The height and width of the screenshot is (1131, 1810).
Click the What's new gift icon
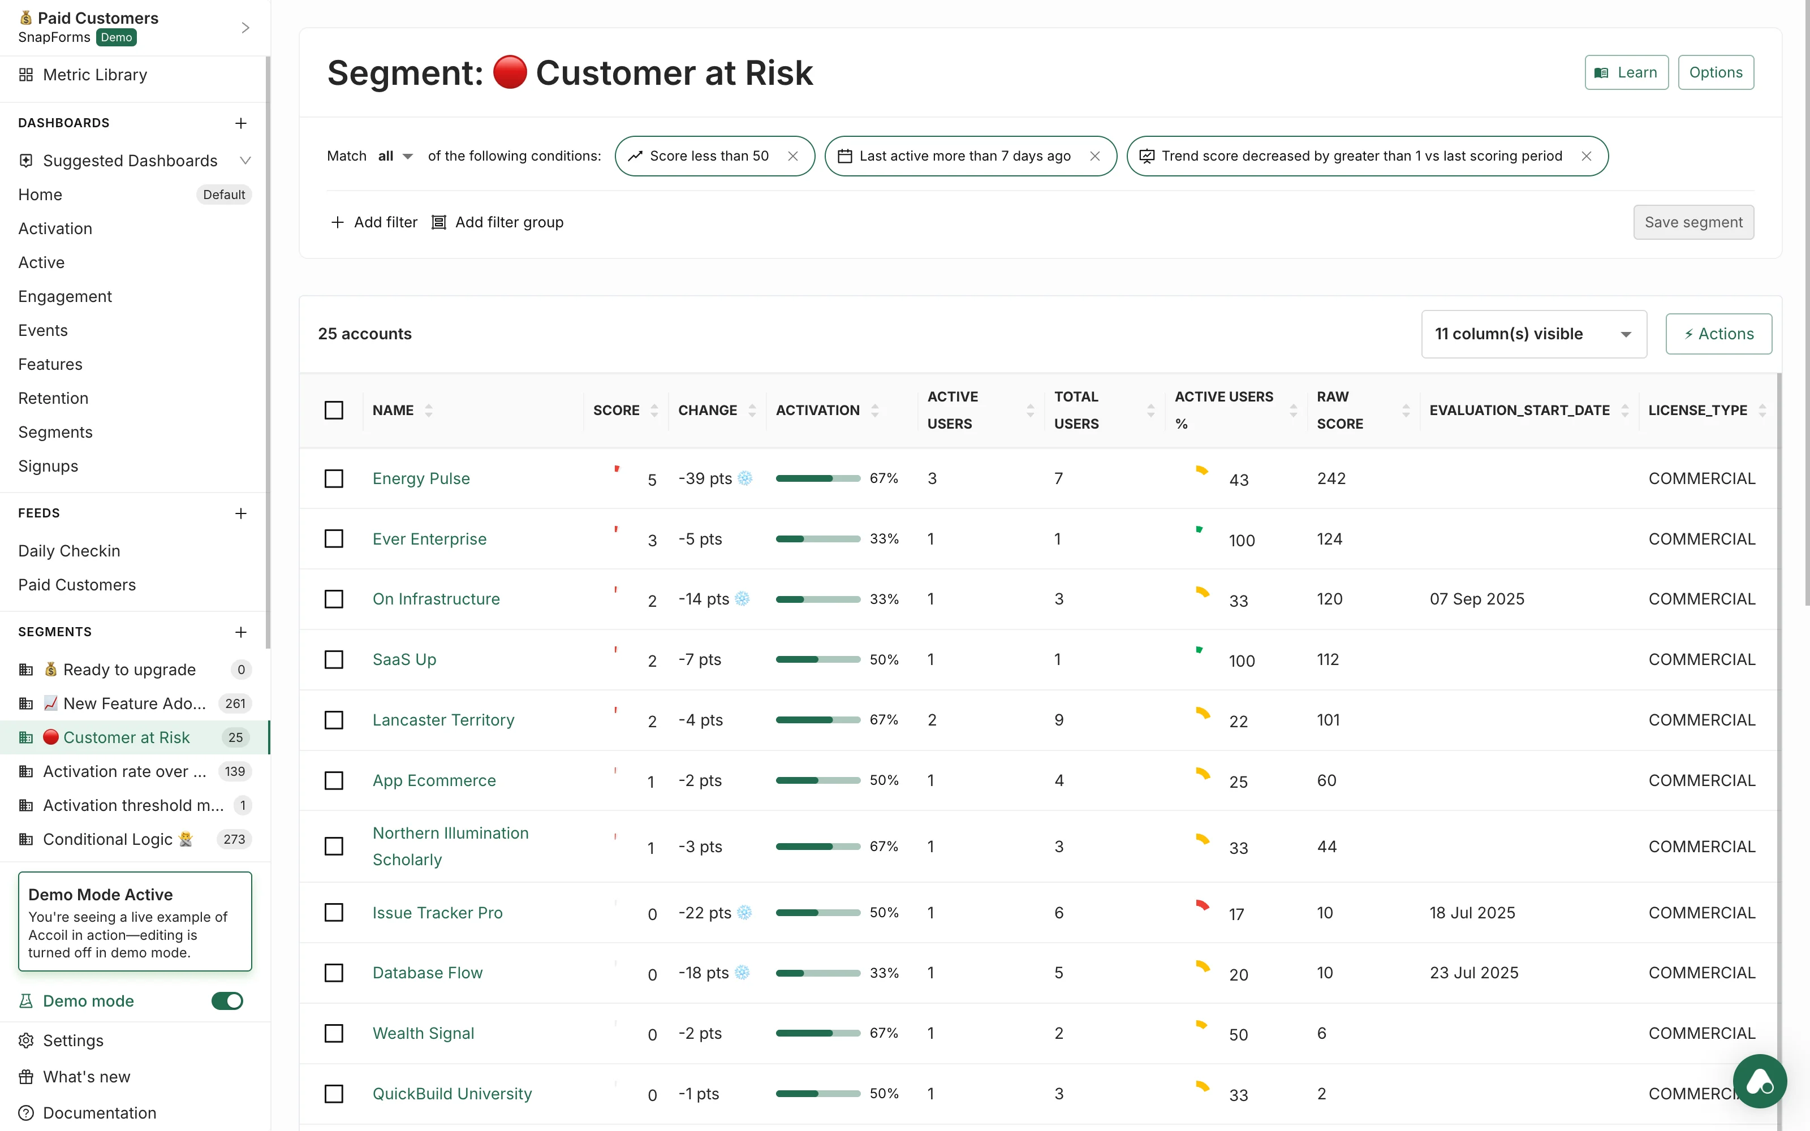point(26,1076)
